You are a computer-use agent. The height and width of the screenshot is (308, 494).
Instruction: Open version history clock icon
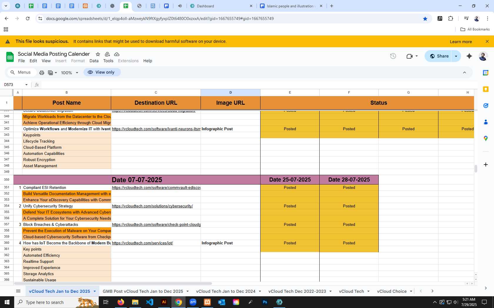tap(393, 56)
